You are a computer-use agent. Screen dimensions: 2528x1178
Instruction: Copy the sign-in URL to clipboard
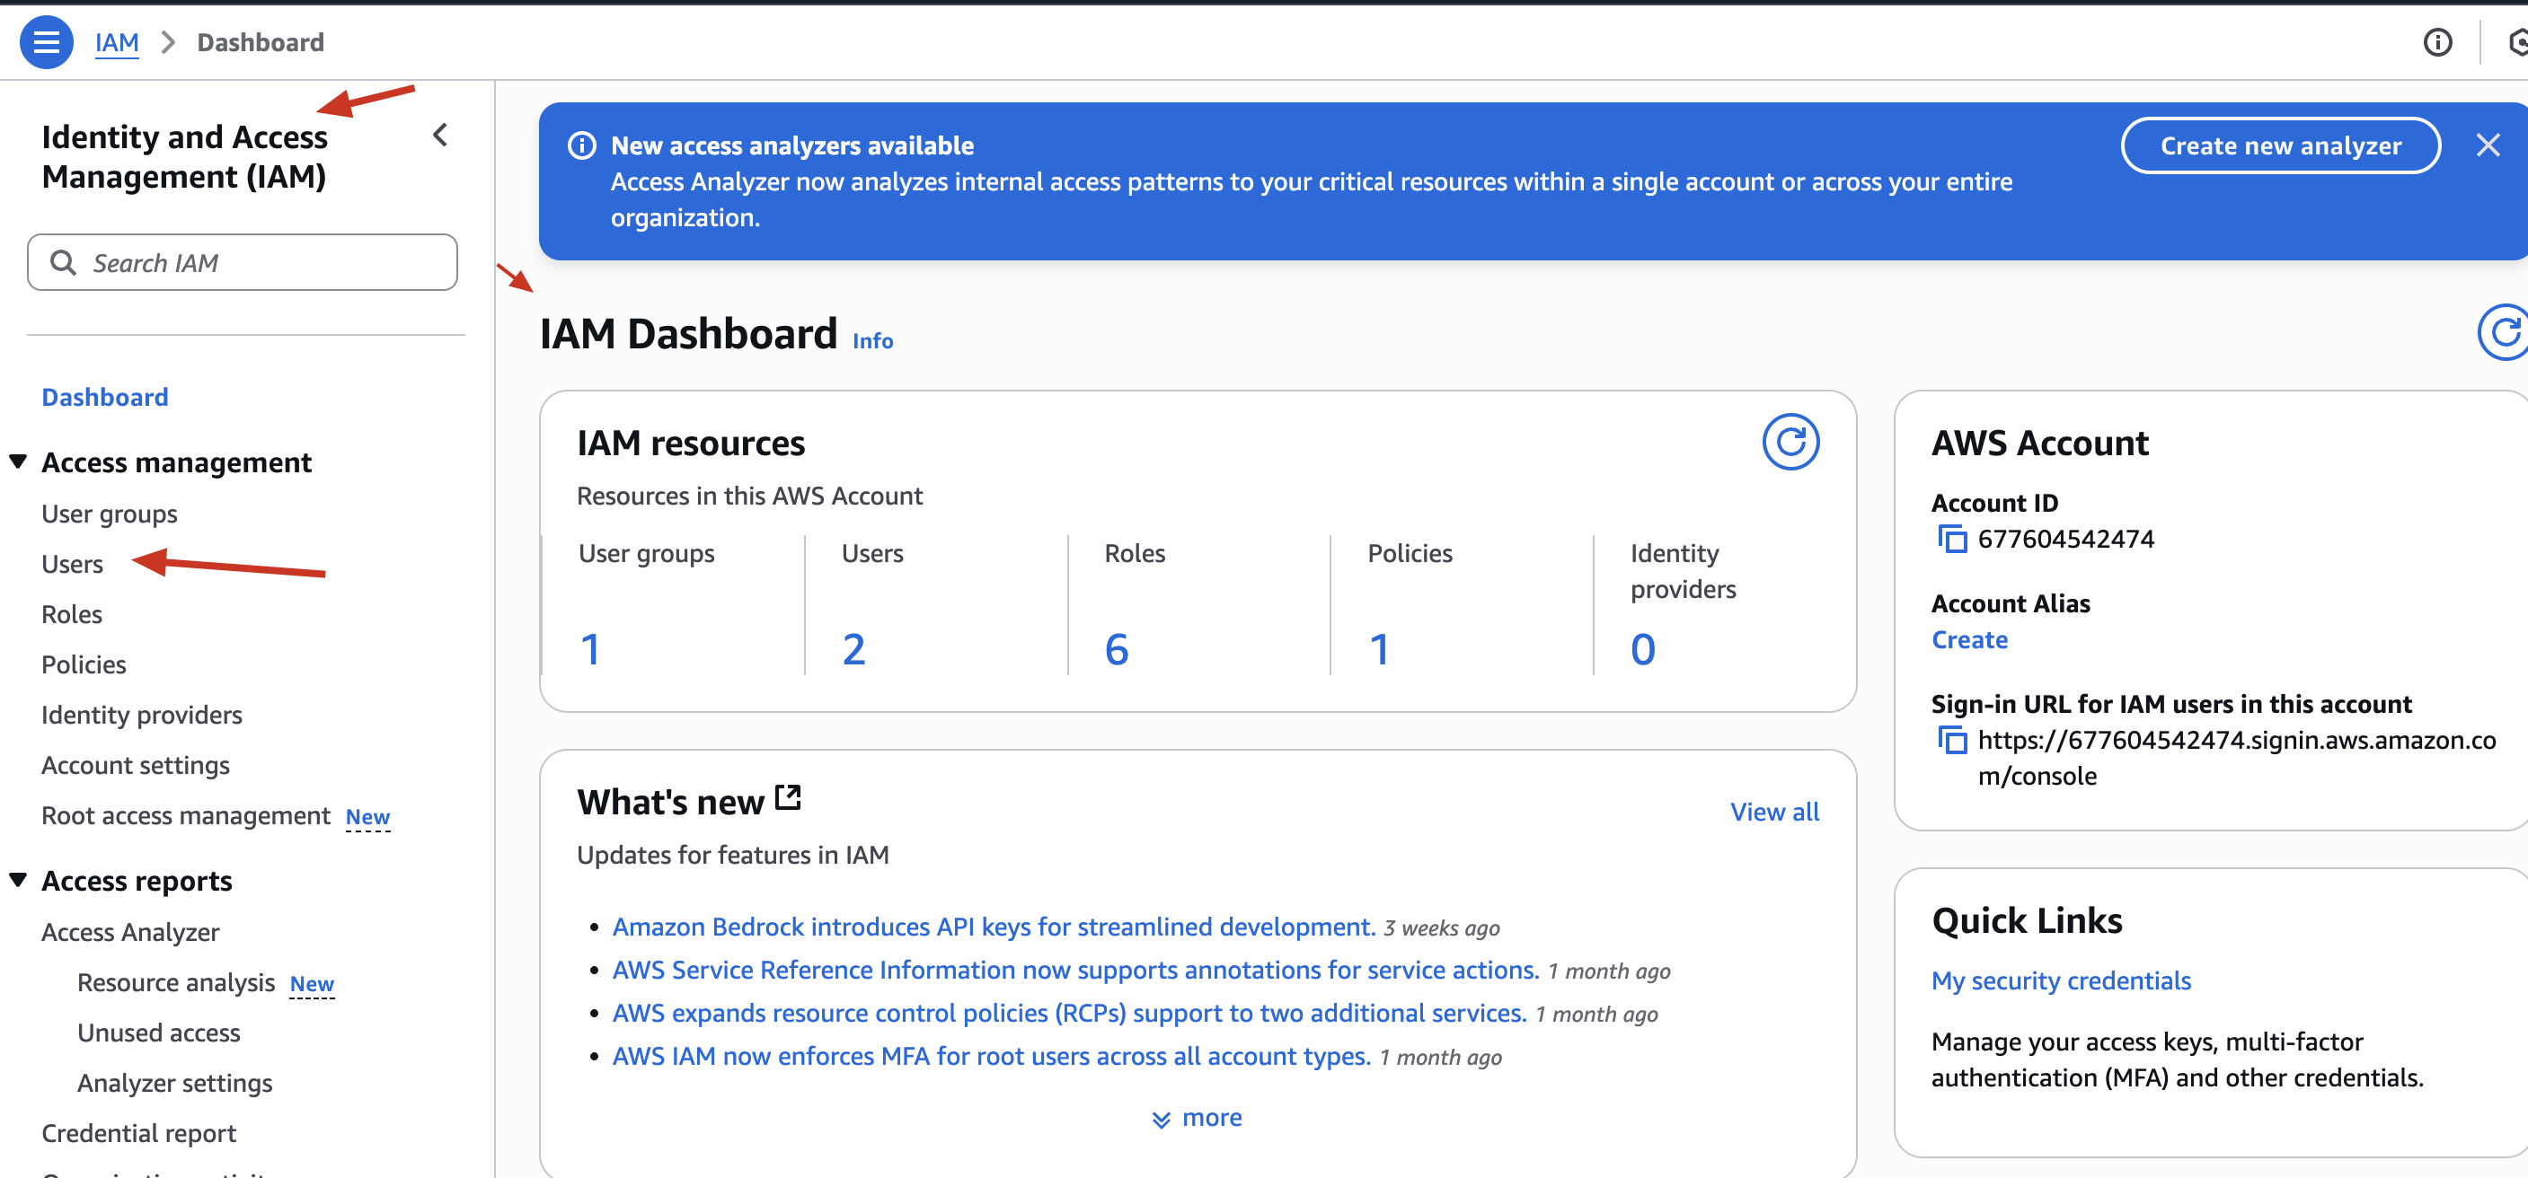click(x=1952, y=740)
